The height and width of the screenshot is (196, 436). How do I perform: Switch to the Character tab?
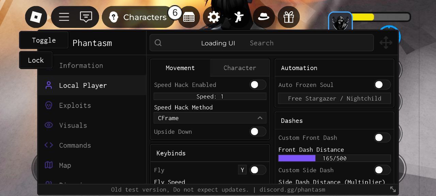[240, 68]
